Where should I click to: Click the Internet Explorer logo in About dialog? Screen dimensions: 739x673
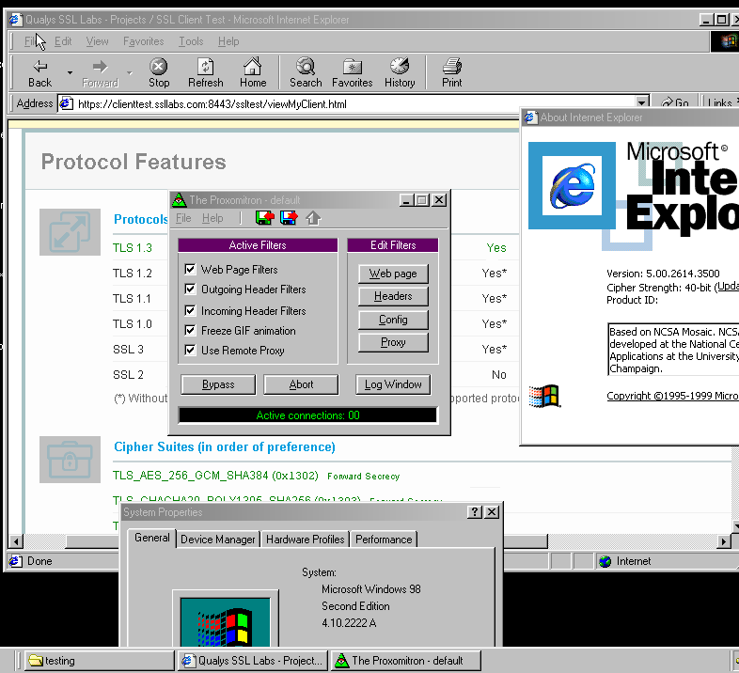coord(572,186)
